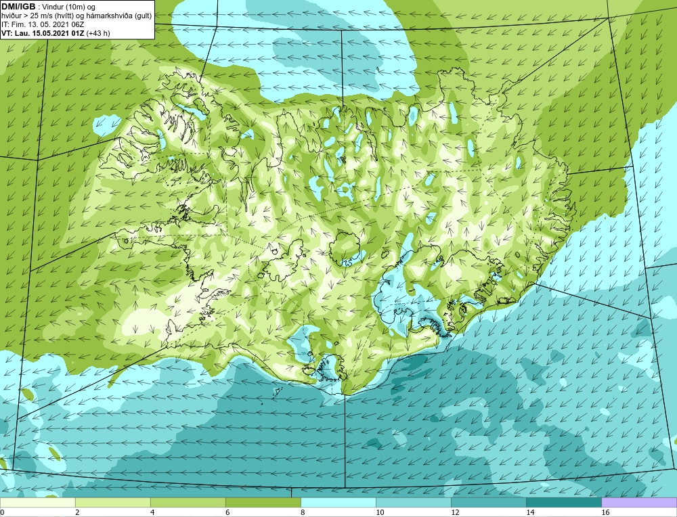Click the 0–2 m/s pale yellow legend swatch

[37, 502]
